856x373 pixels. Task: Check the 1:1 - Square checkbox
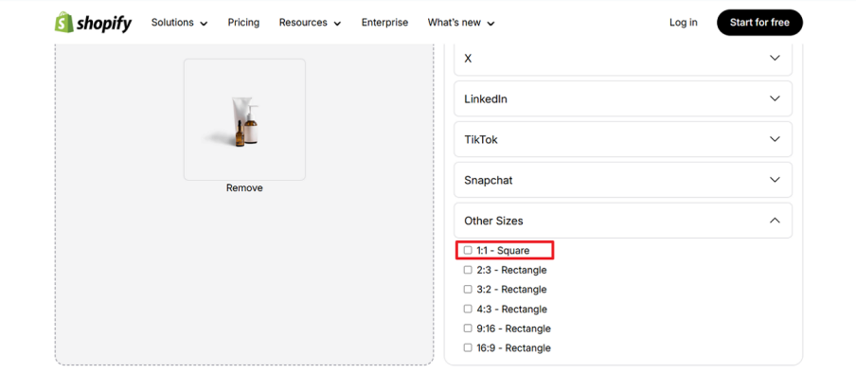click(x=468, y=250)
